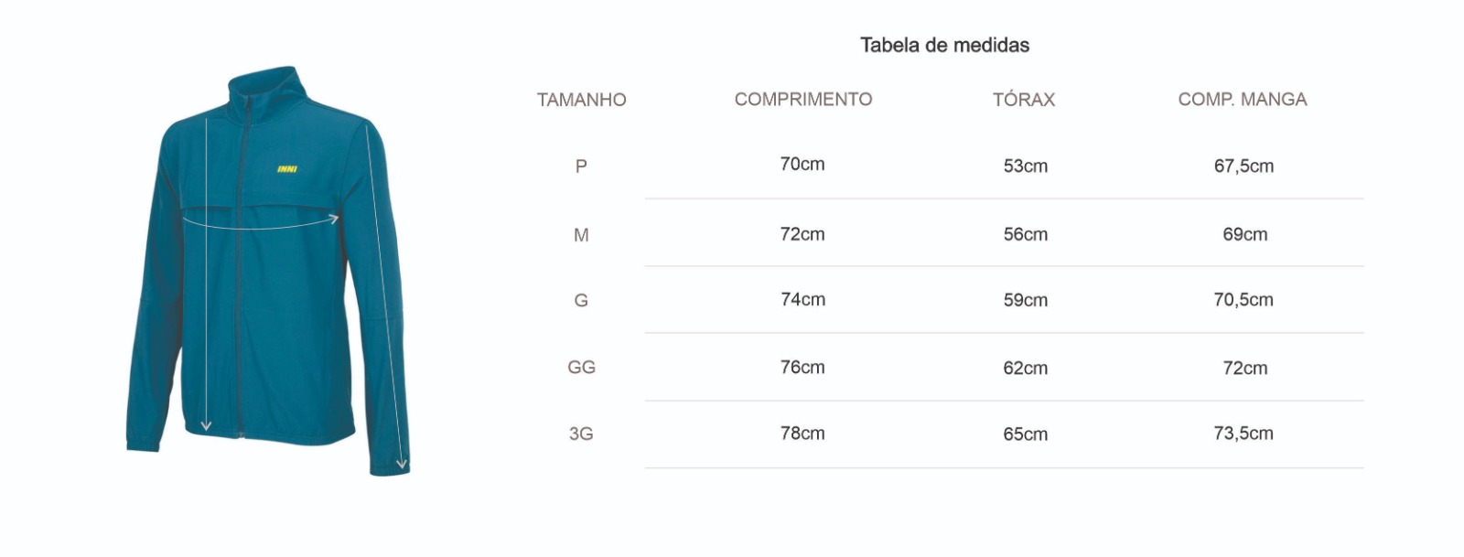The image size is (1464, 557).
Task: Click the COMP. MANGA column header
Action: coord(1242,99)
